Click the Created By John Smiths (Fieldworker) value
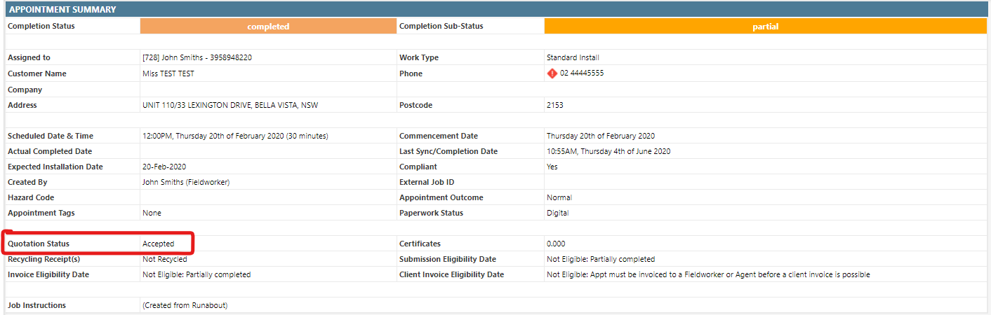 click(x=185, y=182)
